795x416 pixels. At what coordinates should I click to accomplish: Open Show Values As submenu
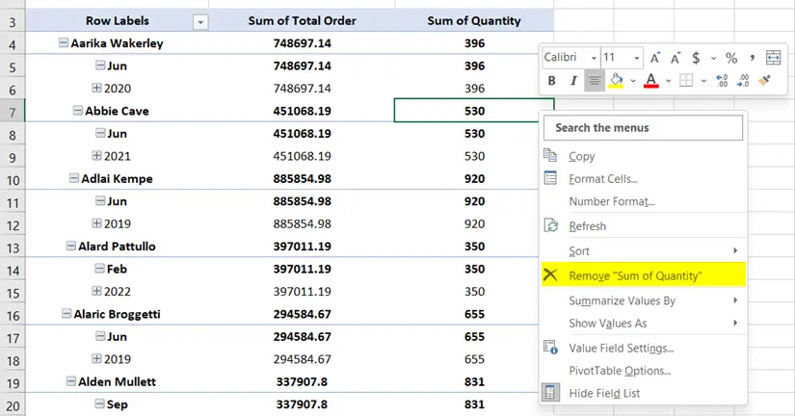tap(644, 324)
